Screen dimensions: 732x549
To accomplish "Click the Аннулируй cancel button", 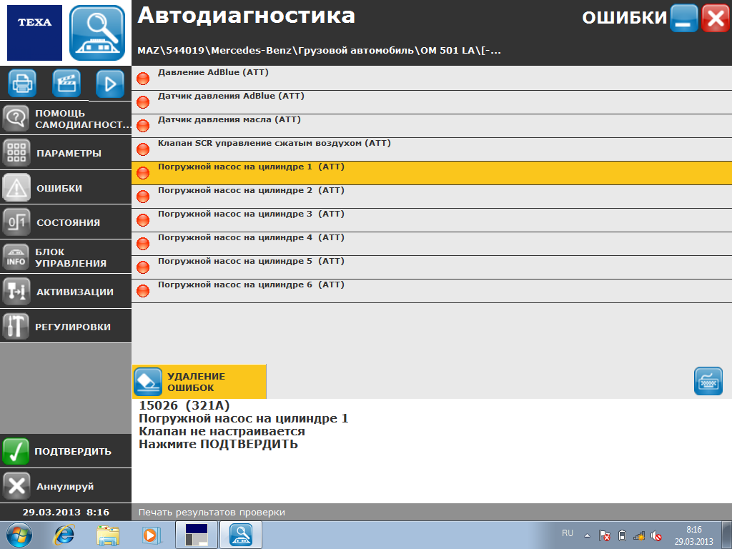I will coord(66,486).
